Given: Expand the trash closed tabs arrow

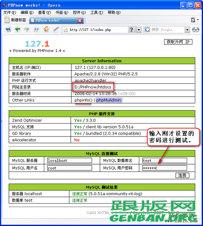Looking at the screenshot, I should click(x=198, y=20).
